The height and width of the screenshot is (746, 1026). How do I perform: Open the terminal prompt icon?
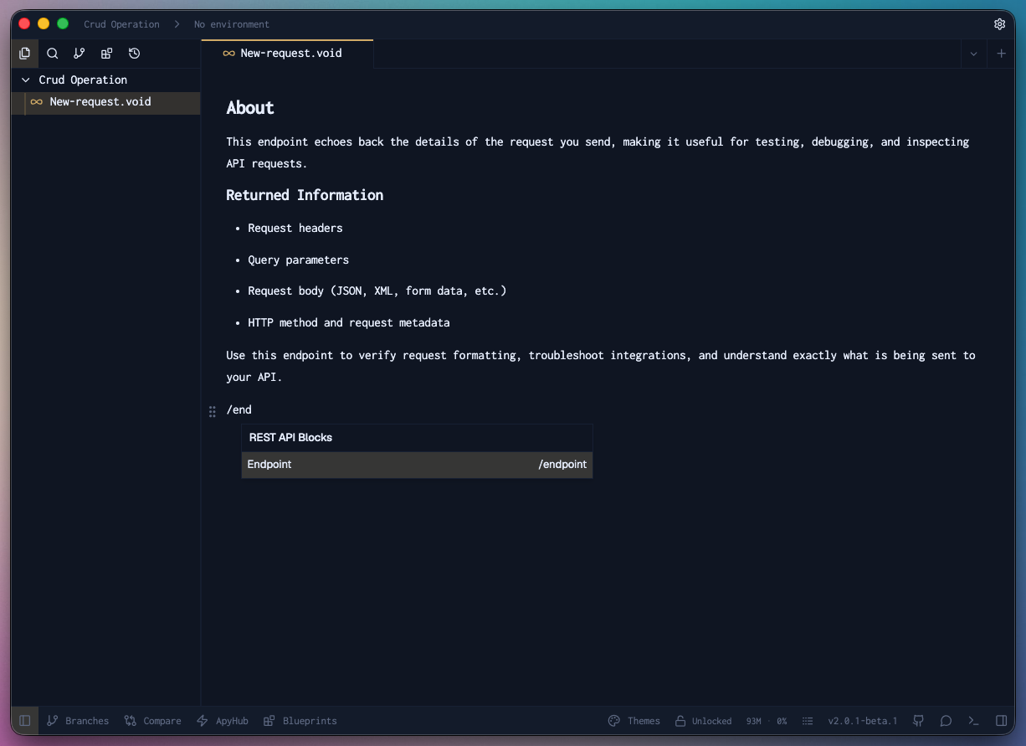(x=973, y=721)
